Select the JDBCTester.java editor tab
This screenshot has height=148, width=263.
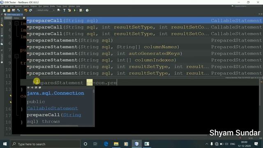[13, 15]
